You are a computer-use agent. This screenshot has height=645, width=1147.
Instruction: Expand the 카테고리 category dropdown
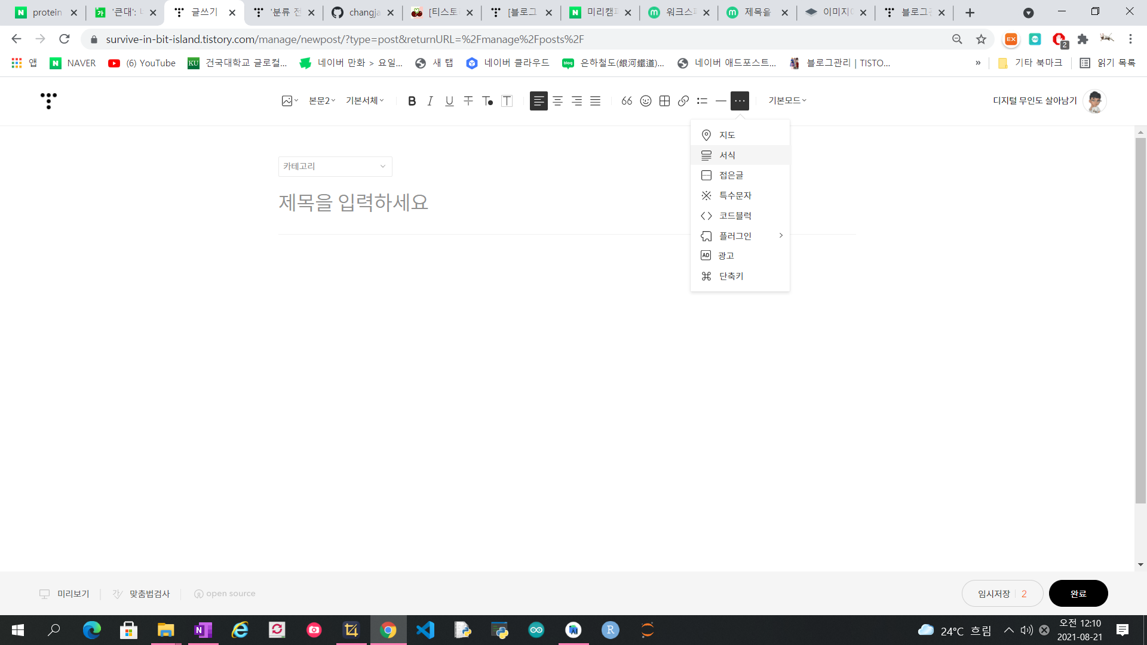click(335, 167)
